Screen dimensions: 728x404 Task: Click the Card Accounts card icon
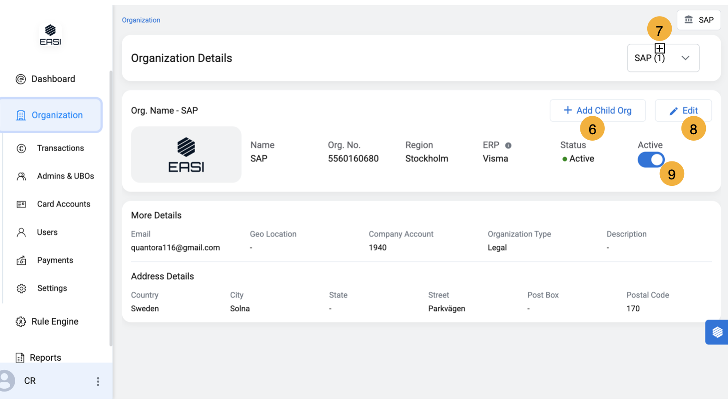[21, 204]
